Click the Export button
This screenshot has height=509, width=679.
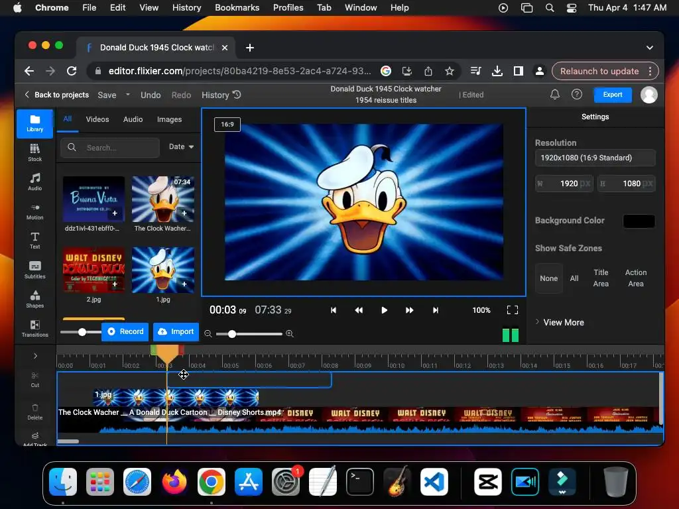pyautogui.click(x=612, y=94)
